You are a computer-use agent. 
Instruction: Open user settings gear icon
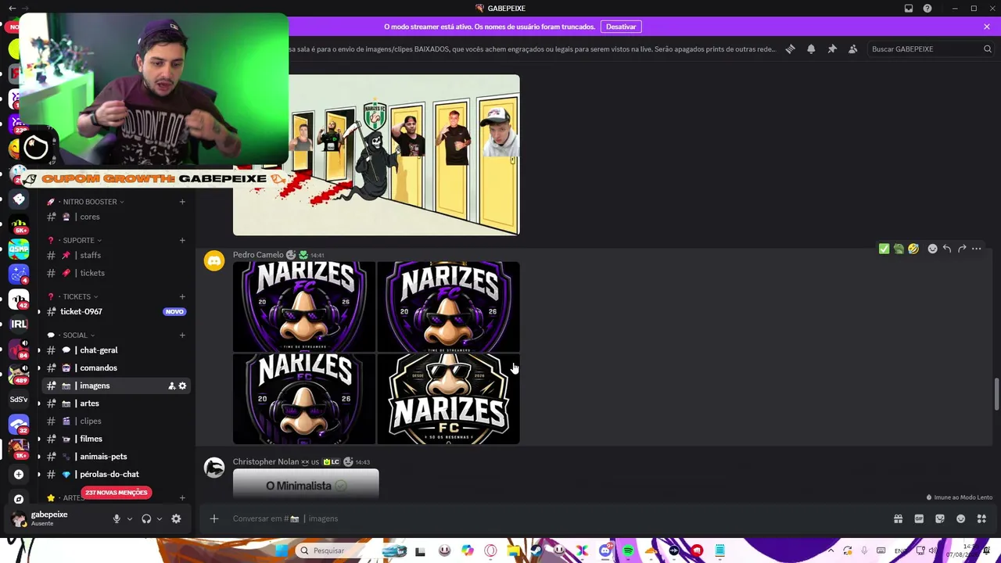(176, 518)
